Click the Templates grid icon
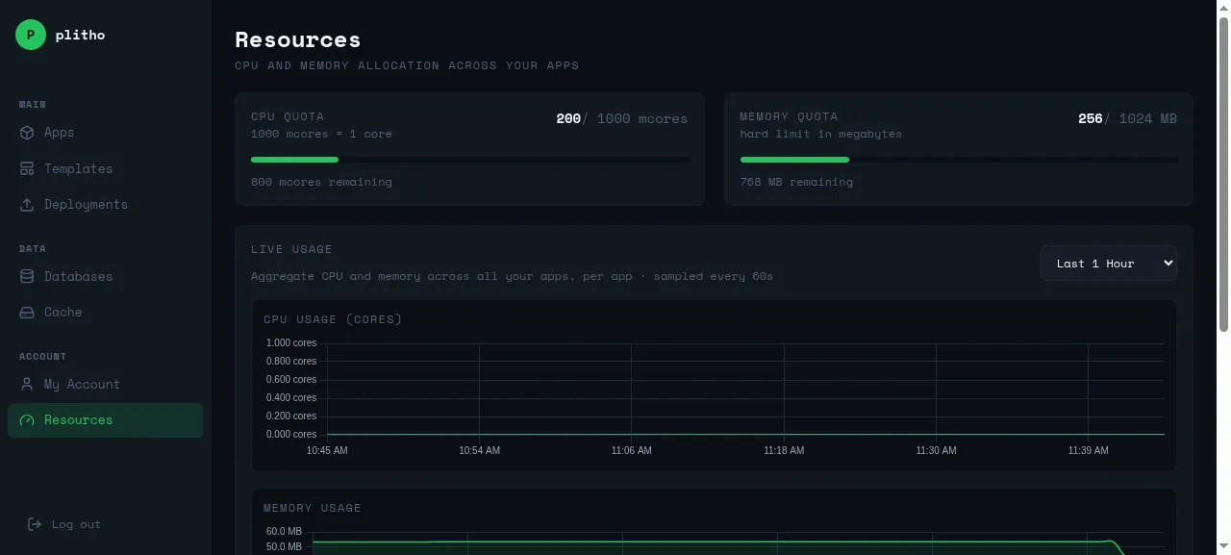Image resolution: width=1231 pixels, height=555 pixels. point(27,168)
